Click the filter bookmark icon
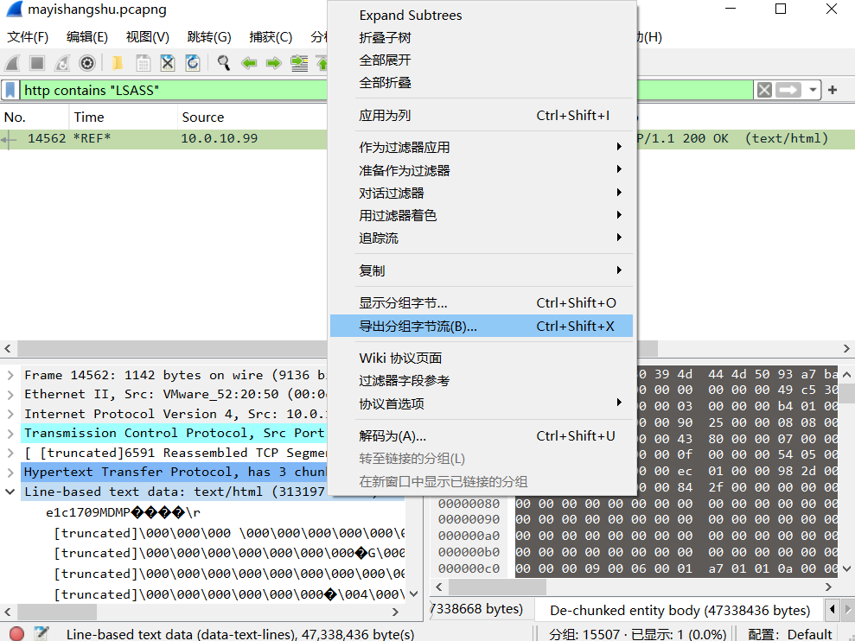 10,90
